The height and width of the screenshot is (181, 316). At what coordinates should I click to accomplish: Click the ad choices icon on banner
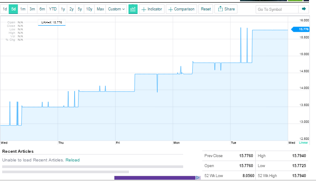[197, 178]
